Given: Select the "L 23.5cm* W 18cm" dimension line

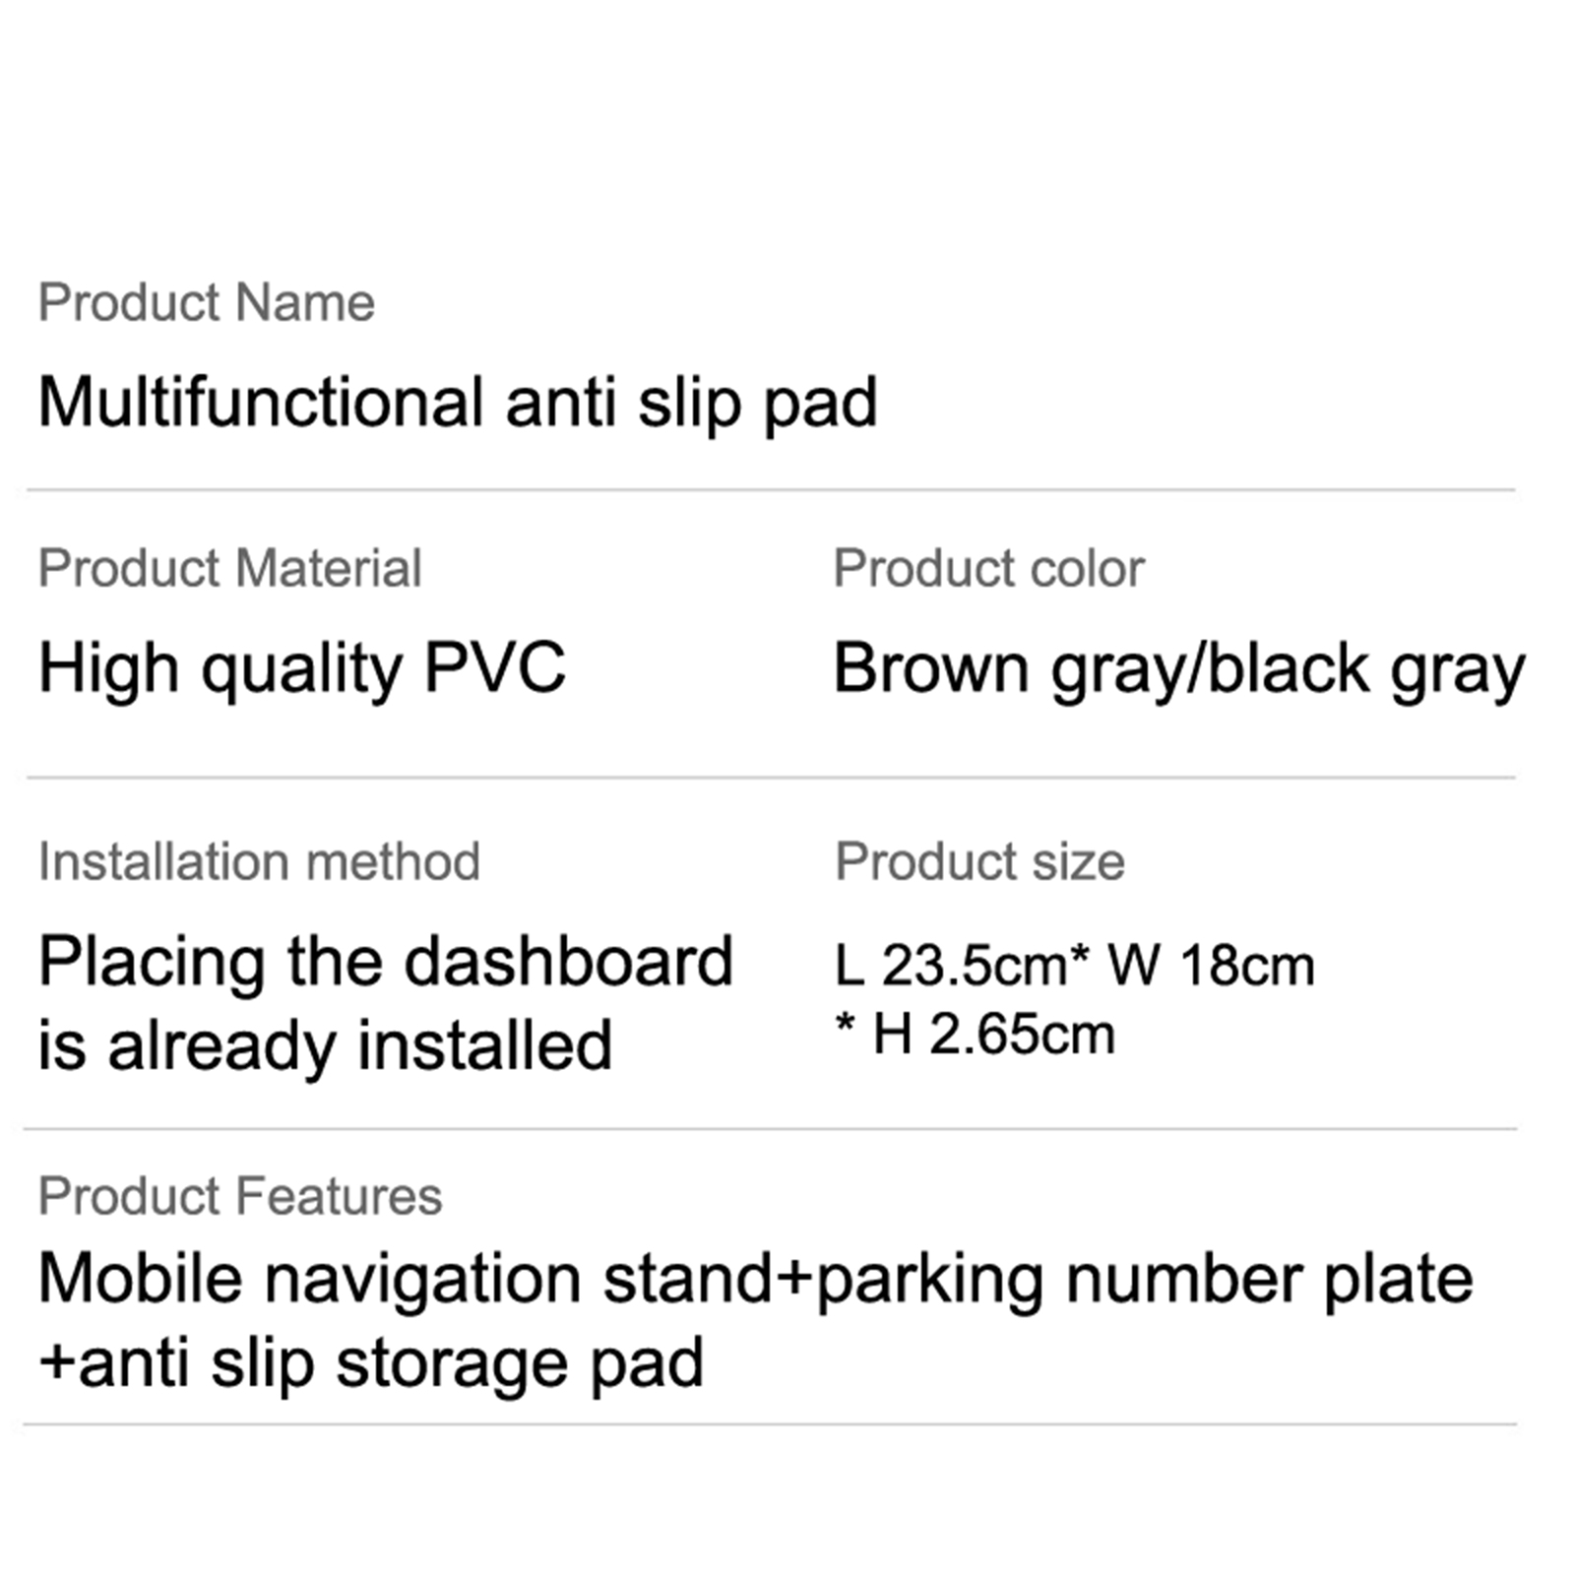Looking at the screenshot, I should click(1074, 965).
